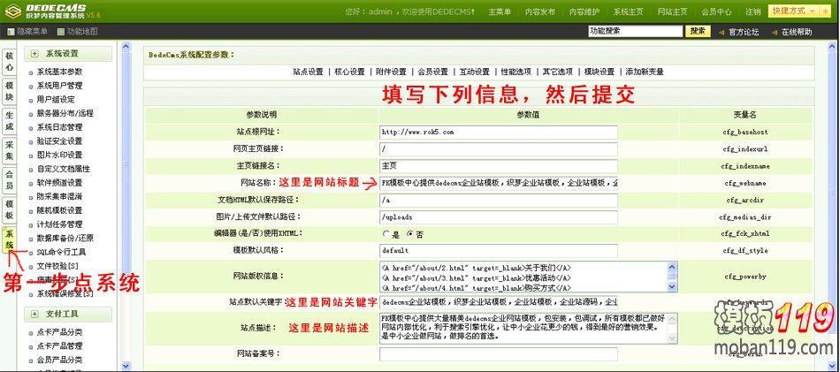Switch to the 采集 side tab
Image resolution: width=840 pixels, height=372 pixels.
click(x=10, y=150)
